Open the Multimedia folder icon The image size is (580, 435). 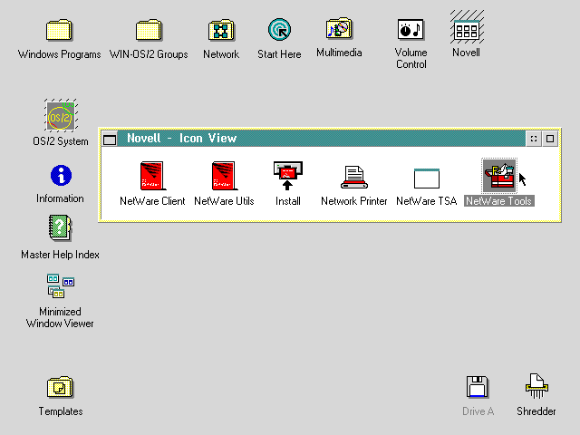[339, 28]
